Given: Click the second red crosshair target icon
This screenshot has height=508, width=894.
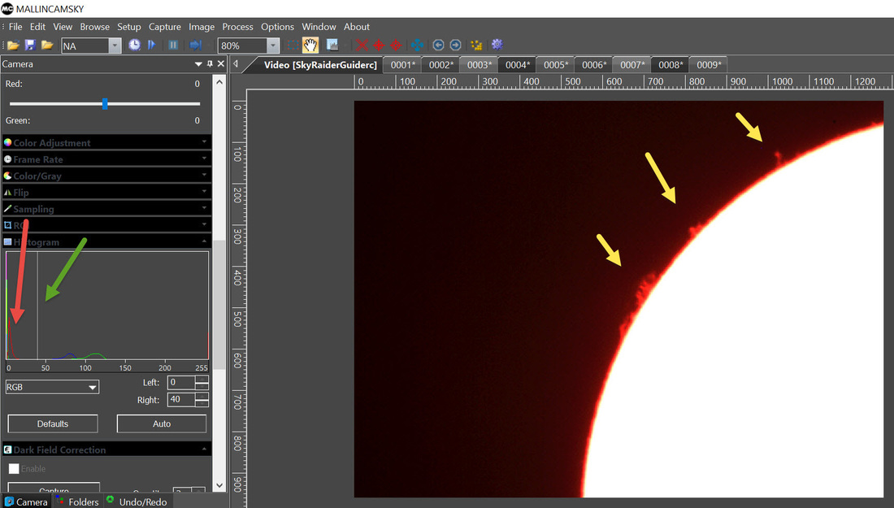Looking at the screenshot, I should [396, 45].
